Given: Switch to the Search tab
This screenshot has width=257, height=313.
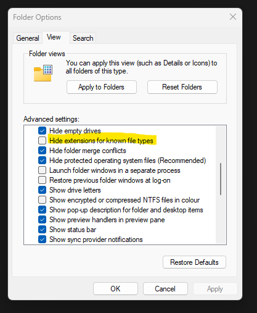Looking at the screenshot, I should 83,38.
